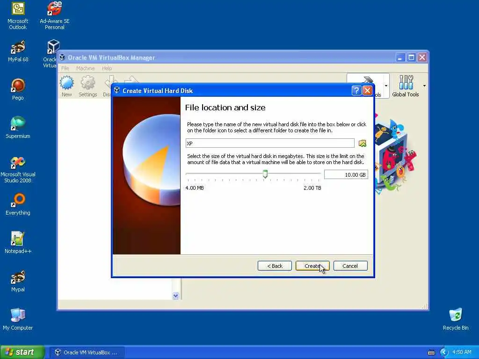The image size is (479, 359).
Task: Select the Microsoft Outlook desktop icon
Action: click(x=18, y=16)
